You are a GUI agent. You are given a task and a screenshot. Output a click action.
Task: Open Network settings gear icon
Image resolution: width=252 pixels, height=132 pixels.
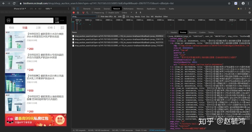tap(250, 13)
